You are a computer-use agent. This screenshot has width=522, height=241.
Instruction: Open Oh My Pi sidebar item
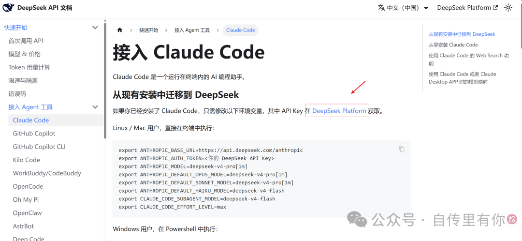point(26,200)
